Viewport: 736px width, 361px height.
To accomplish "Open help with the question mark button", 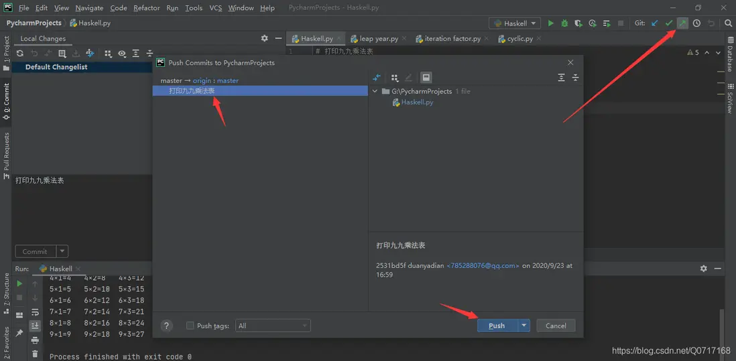I will [x=167, y=326].
